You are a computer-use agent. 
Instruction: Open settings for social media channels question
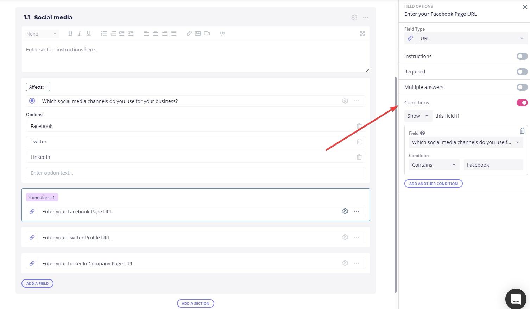pos(345,101)
